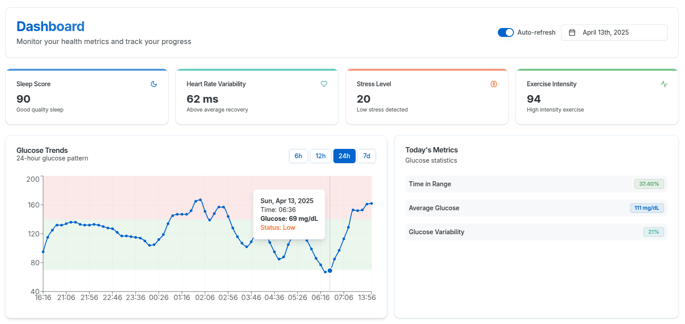This screenshot has height=324, width=685.
Task: Select the 12h time range
Action: (320, 156)
